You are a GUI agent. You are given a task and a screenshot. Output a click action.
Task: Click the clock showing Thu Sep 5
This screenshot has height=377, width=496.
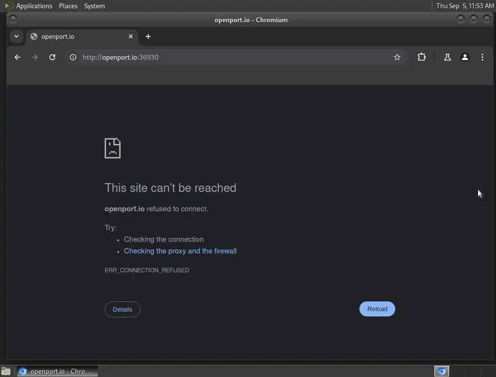coord(465,6)
